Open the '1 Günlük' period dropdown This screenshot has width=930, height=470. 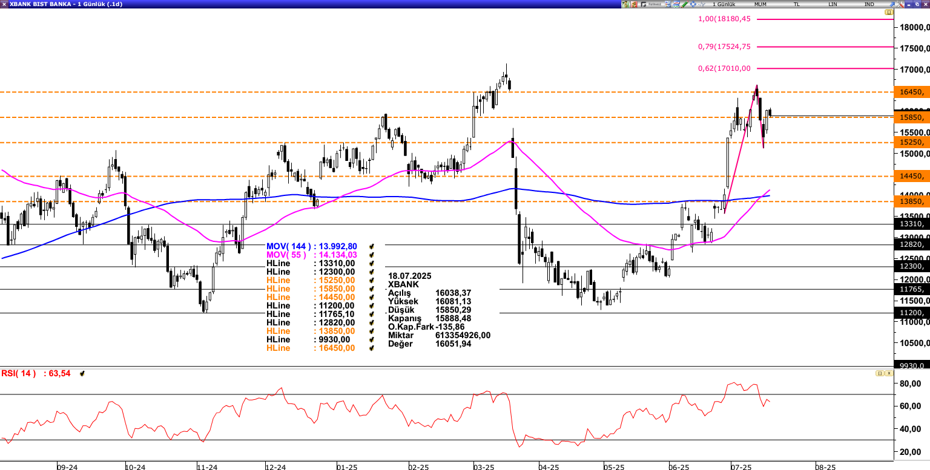[x=724, y=4]
